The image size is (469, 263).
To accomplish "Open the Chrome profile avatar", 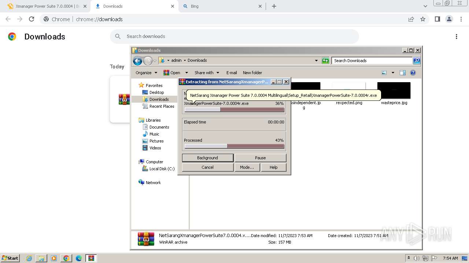I will click(449, 19).
